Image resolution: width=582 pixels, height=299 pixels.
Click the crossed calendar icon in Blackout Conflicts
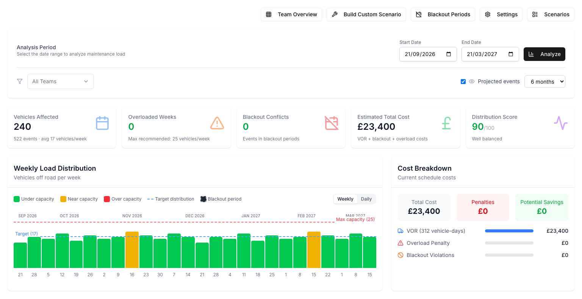click(x=332, y=123)
